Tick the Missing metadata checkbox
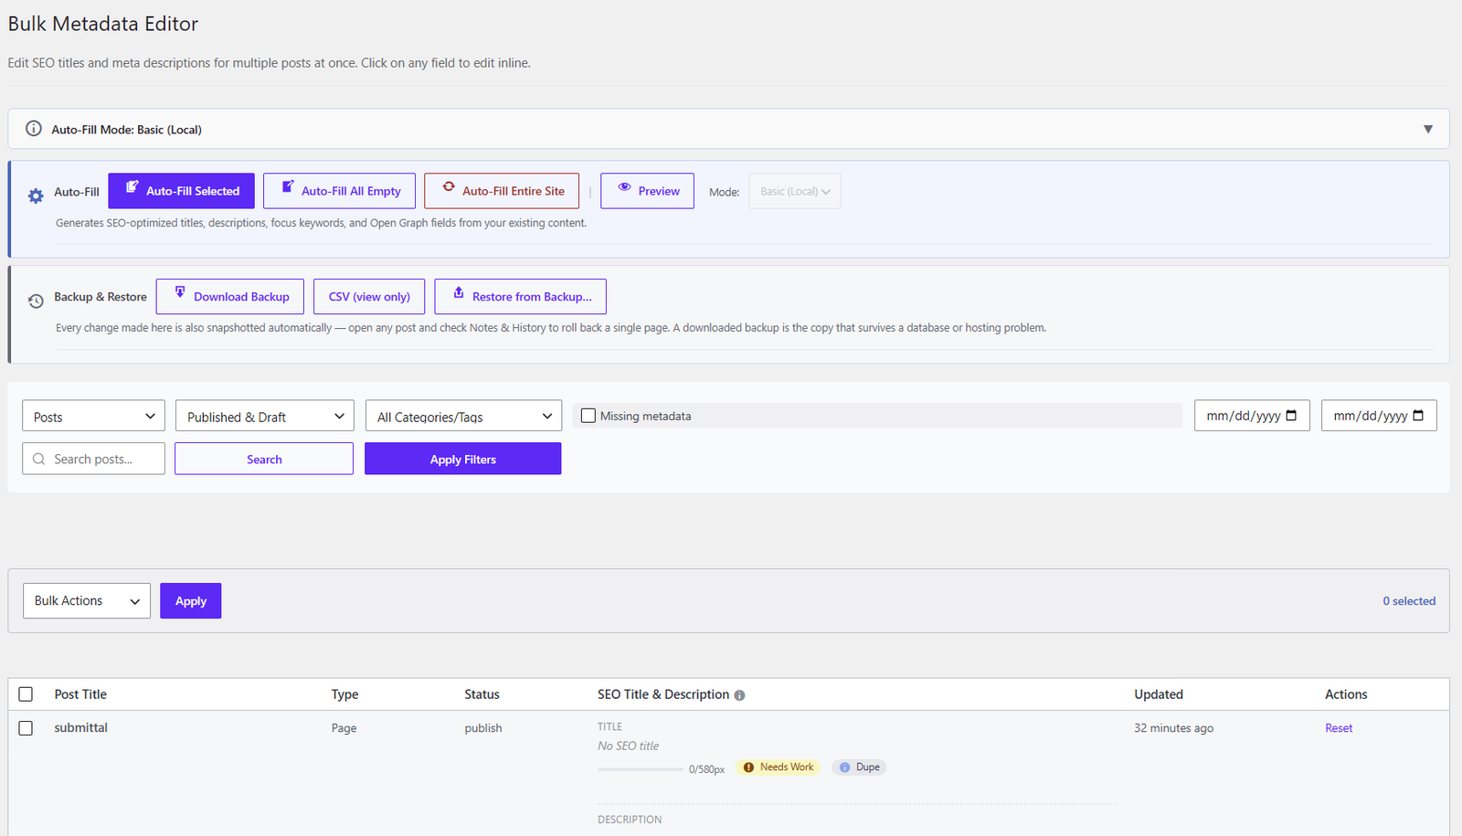The width and height of the screenshot is (1462, 836). [588, 416]
